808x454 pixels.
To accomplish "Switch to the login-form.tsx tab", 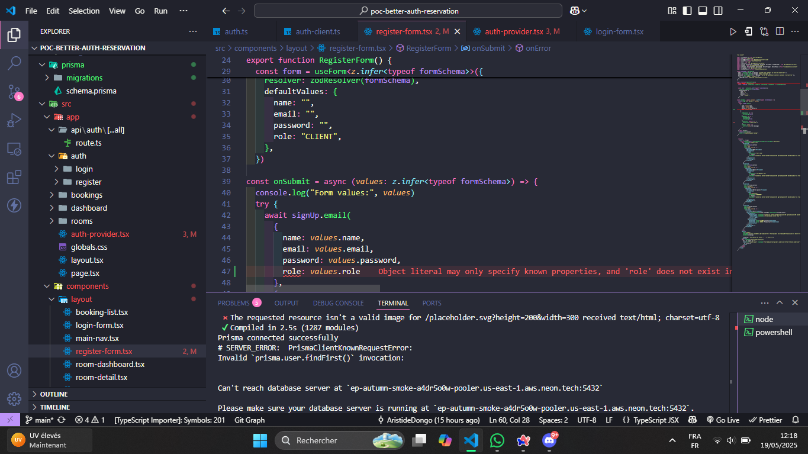I will (619, 31).
